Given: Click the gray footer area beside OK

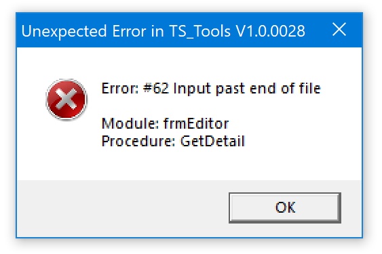Looking at the screenshot, I should (x=122, y=208).
